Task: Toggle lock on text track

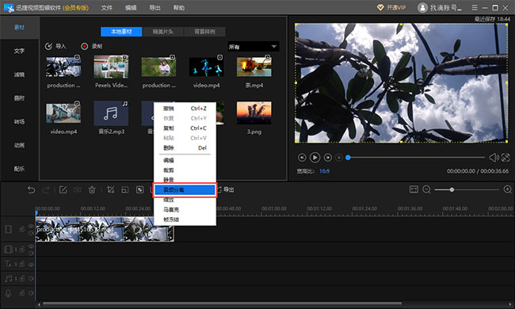Action: [21, 264]
